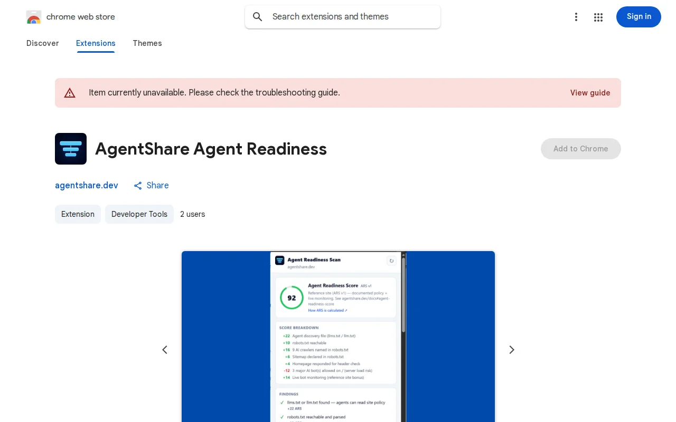Click the Extension category chip
Image resolution: width=676 pixels, height=422 pixels.
[x=78, y=214]
